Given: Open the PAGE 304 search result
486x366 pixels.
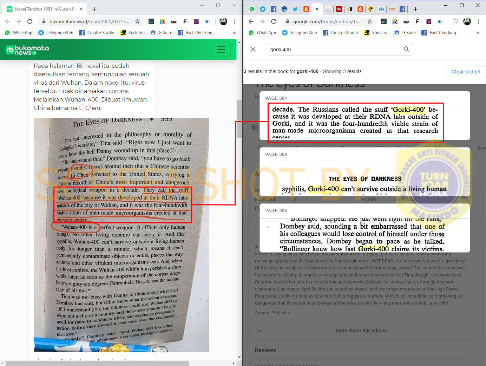Looking at the screenshot, I should 364,228.
